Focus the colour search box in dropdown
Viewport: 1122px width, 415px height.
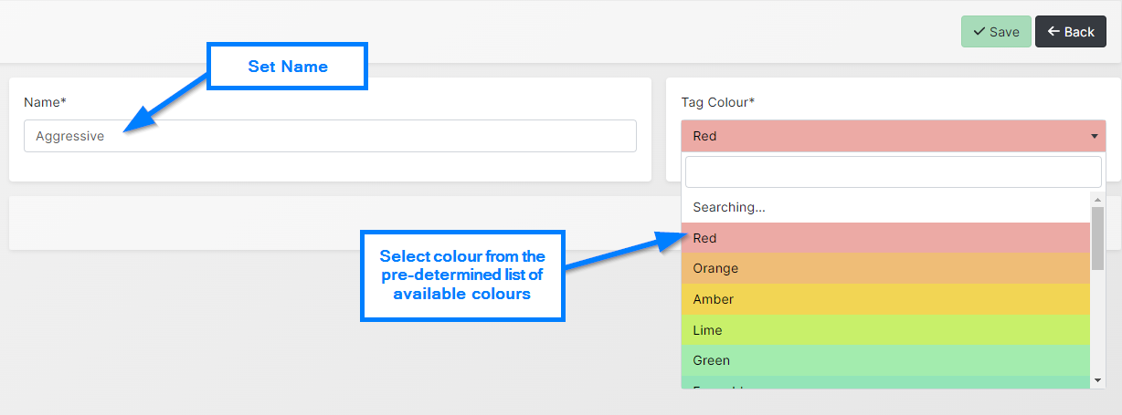(893, 171)
